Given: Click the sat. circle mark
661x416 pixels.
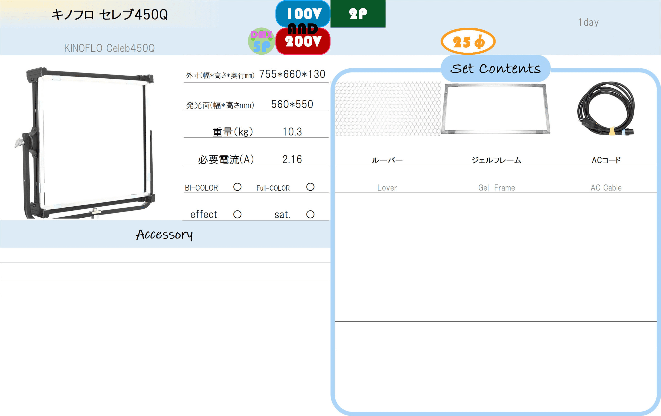Looking at the screenshot, I should (310, 214).
